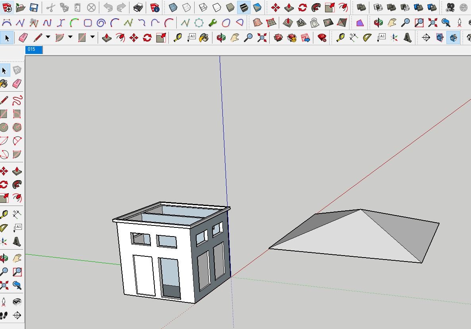Toggle Monochrome face style button
471x329 pixels.
click(257, 8)
